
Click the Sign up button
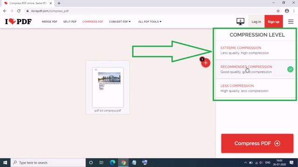(273, 22)
